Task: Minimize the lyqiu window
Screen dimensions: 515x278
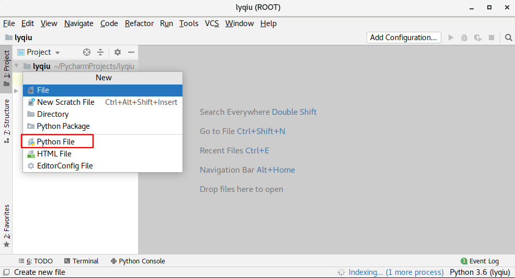Action: 472,7
